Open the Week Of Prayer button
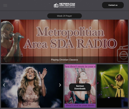Image resolution: width=129 pixels, height=109 pixels. 64,16
